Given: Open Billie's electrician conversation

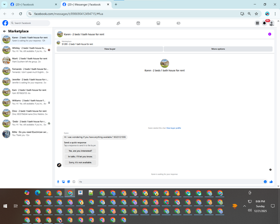Looking at the screenshot, I should click(x=26, y=134).
